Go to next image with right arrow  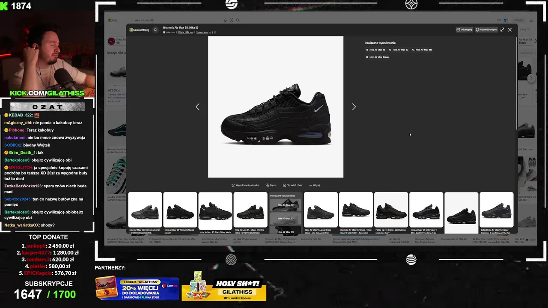click(354, 107)
